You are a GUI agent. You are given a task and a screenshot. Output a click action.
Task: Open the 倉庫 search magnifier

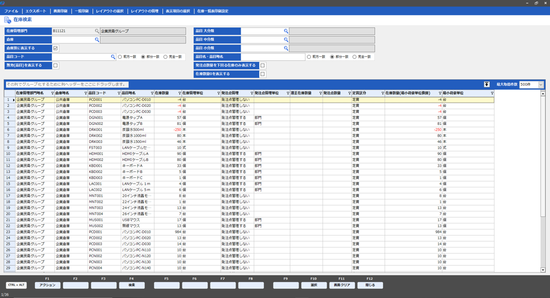pyautogui.click(x=97, y=40)
